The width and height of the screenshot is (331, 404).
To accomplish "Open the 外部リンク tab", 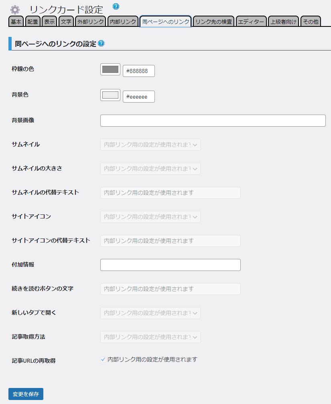I will [x=90, y=22].
